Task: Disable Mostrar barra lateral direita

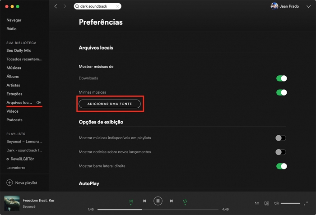Action: [x=282, y=166]
